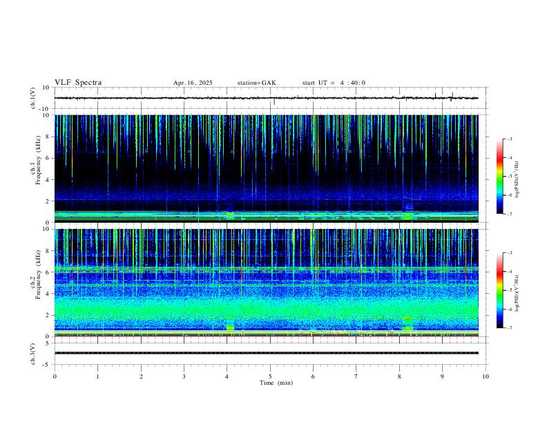Click the "-5" tick on ch.3(V) axis
Image resolution: width=547 pixels, height=422 pixels.
point(46,365)
